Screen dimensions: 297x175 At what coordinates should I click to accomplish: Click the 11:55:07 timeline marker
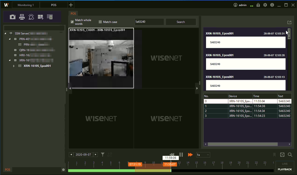[x=170, y=164]
